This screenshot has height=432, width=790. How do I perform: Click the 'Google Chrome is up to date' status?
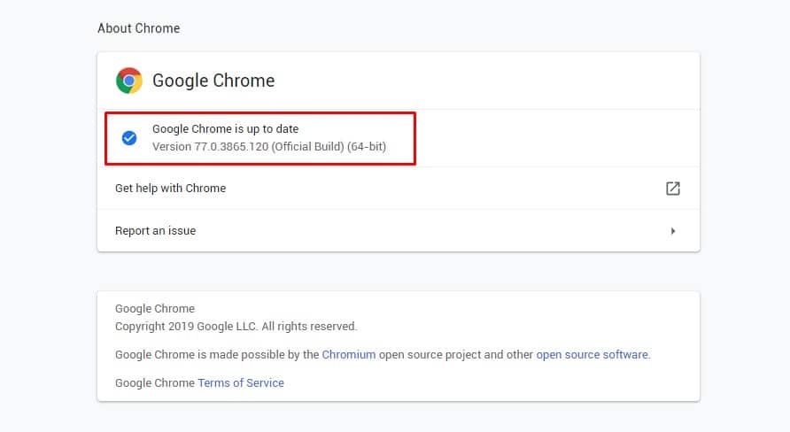click(225, 129)
